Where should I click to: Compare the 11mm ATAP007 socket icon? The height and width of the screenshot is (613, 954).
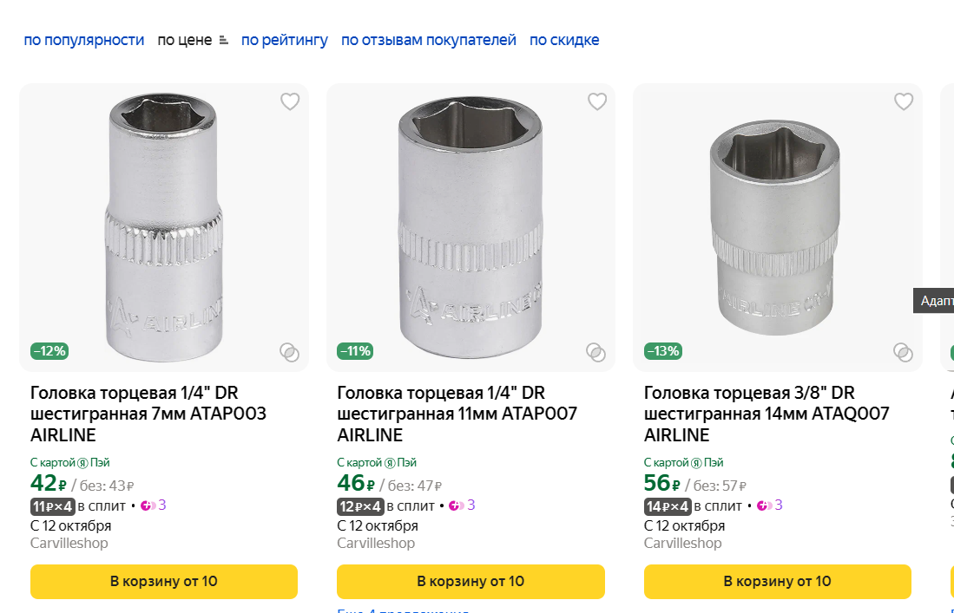pos(595,352)
